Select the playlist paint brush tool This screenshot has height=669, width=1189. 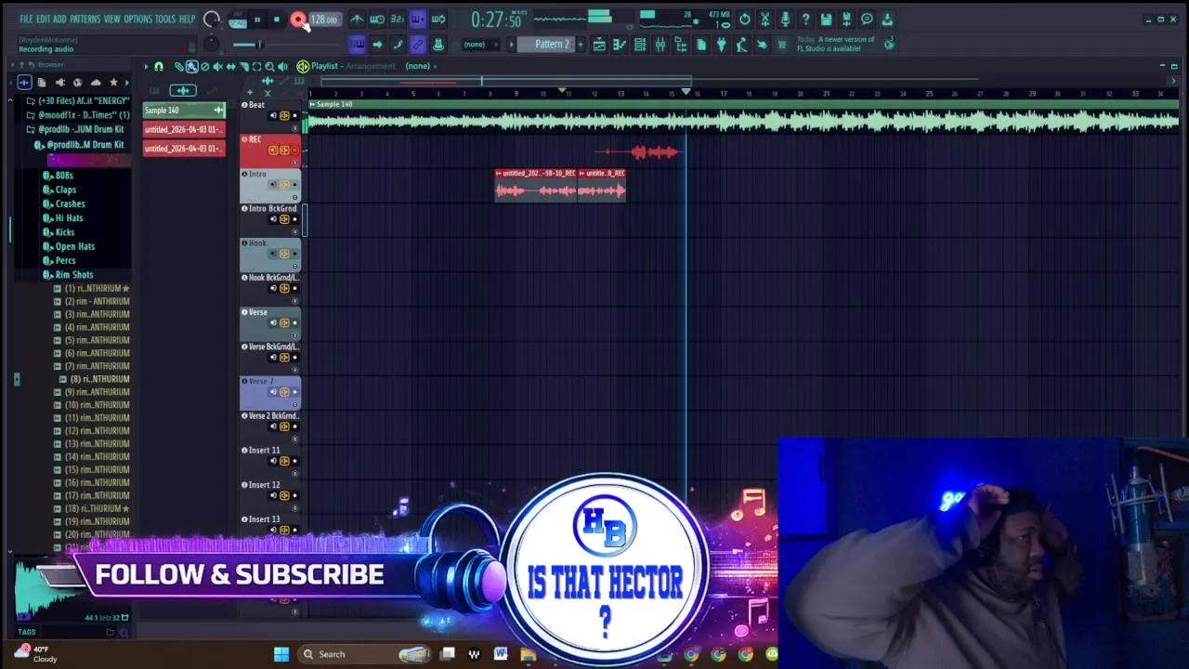pyautogui.click(x=191, y=67)
